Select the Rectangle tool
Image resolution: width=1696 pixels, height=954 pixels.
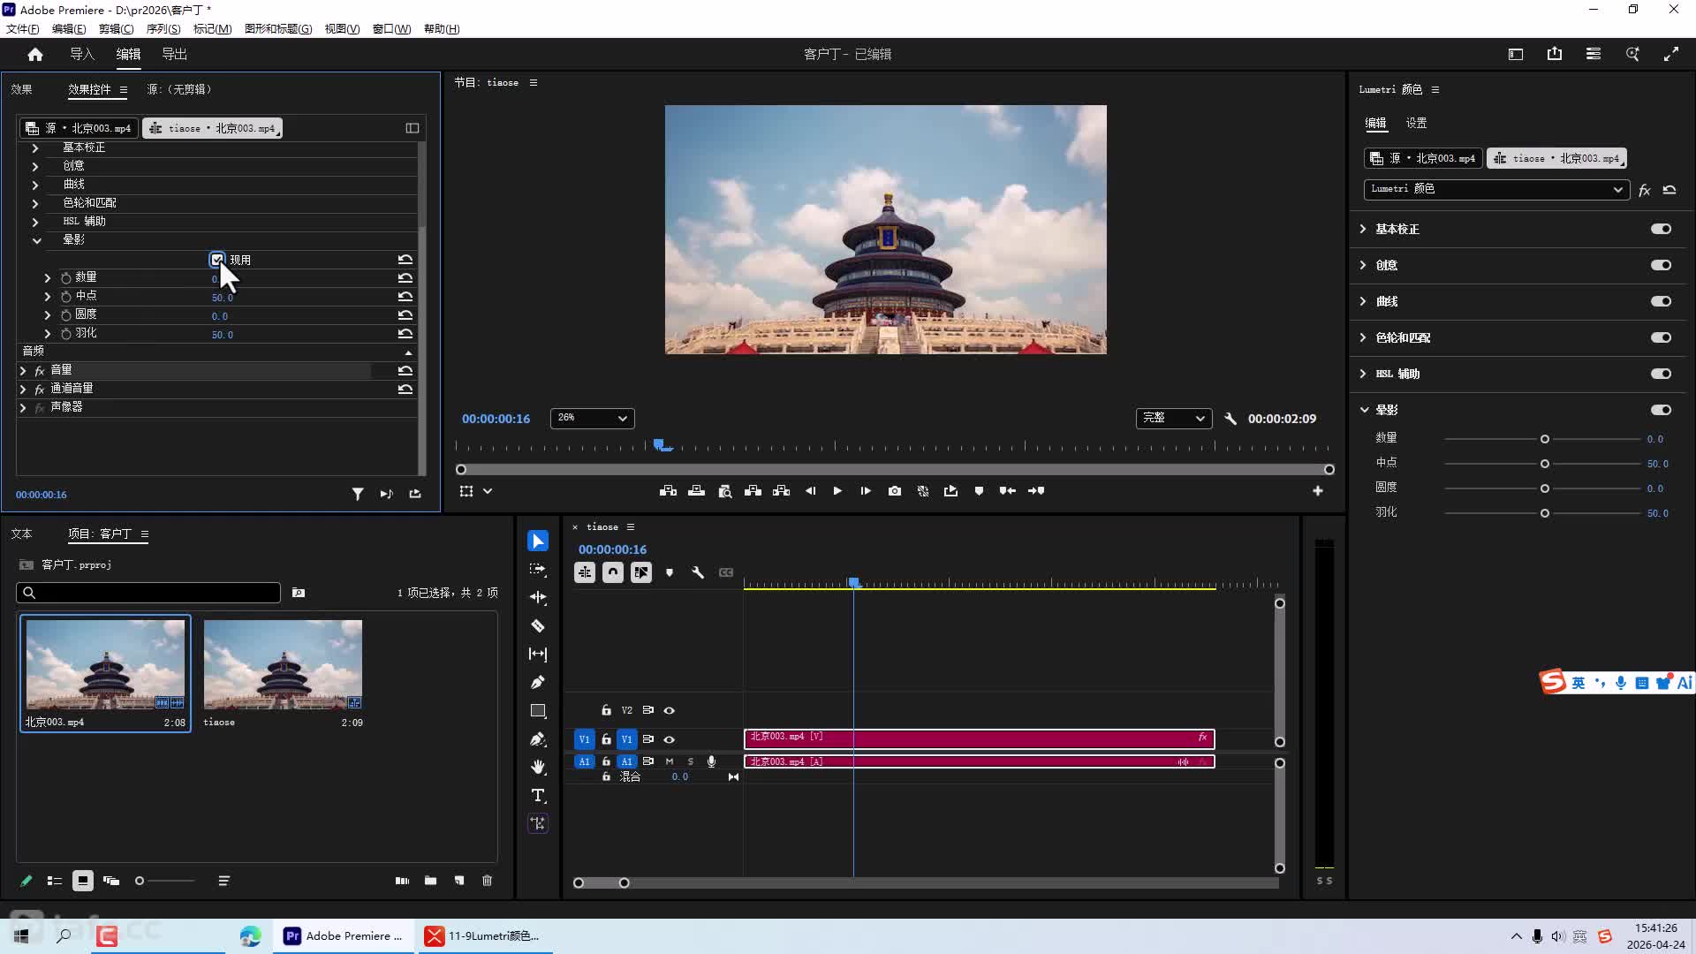click(x=538, y=711)
